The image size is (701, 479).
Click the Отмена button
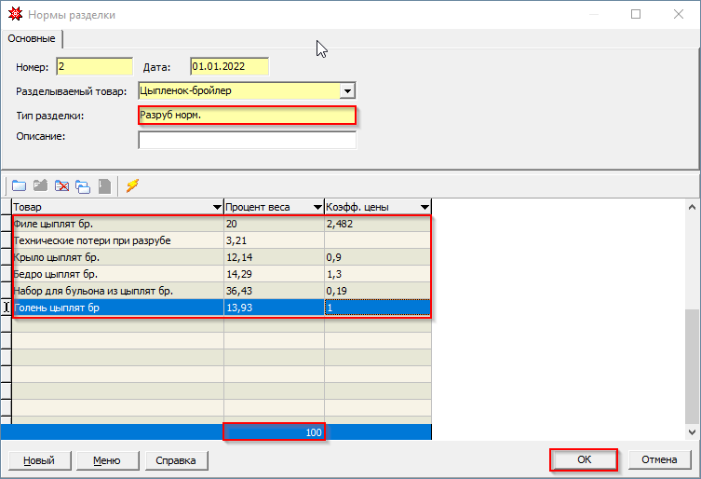point(659,460)
